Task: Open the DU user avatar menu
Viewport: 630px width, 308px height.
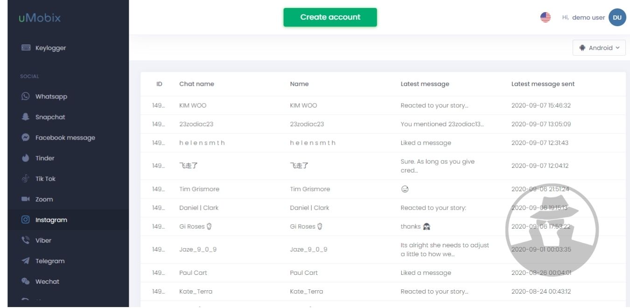Action: 617,17
